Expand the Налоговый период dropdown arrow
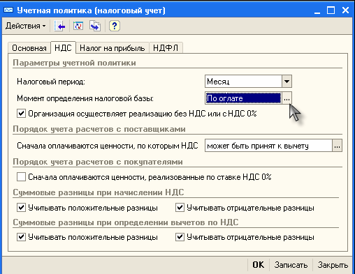 click(287, 82)
